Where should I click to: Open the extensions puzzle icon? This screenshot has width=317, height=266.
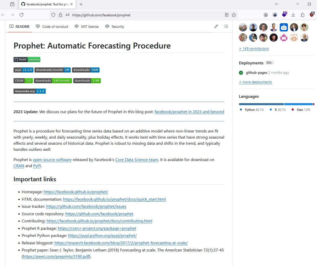302,15
